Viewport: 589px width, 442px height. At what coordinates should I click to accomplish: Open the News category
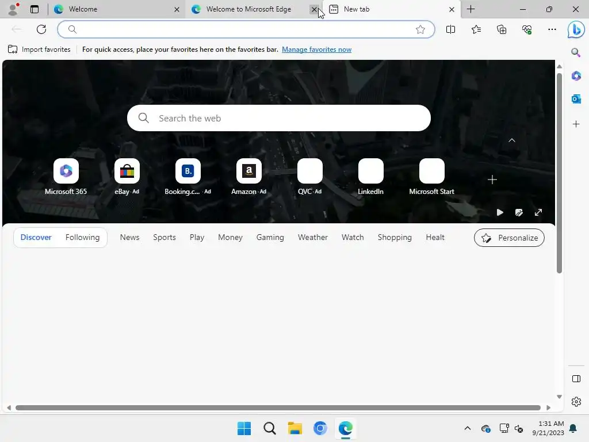tap(129, 237)
